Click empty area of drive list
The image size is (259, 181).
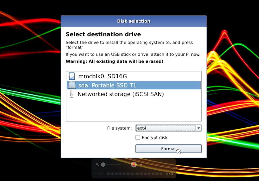click(133, 109)
